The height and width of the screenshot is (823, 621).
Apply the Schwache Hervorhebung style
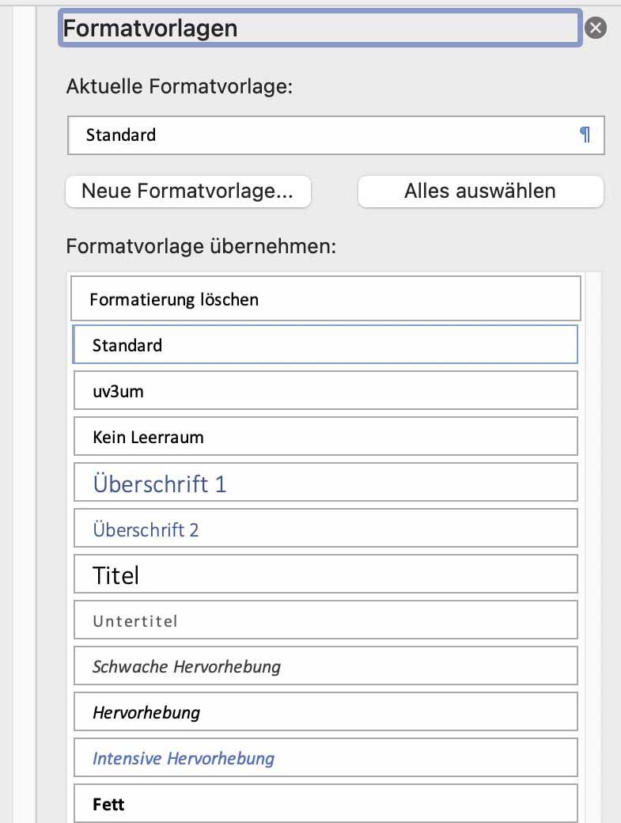(325, 666)
